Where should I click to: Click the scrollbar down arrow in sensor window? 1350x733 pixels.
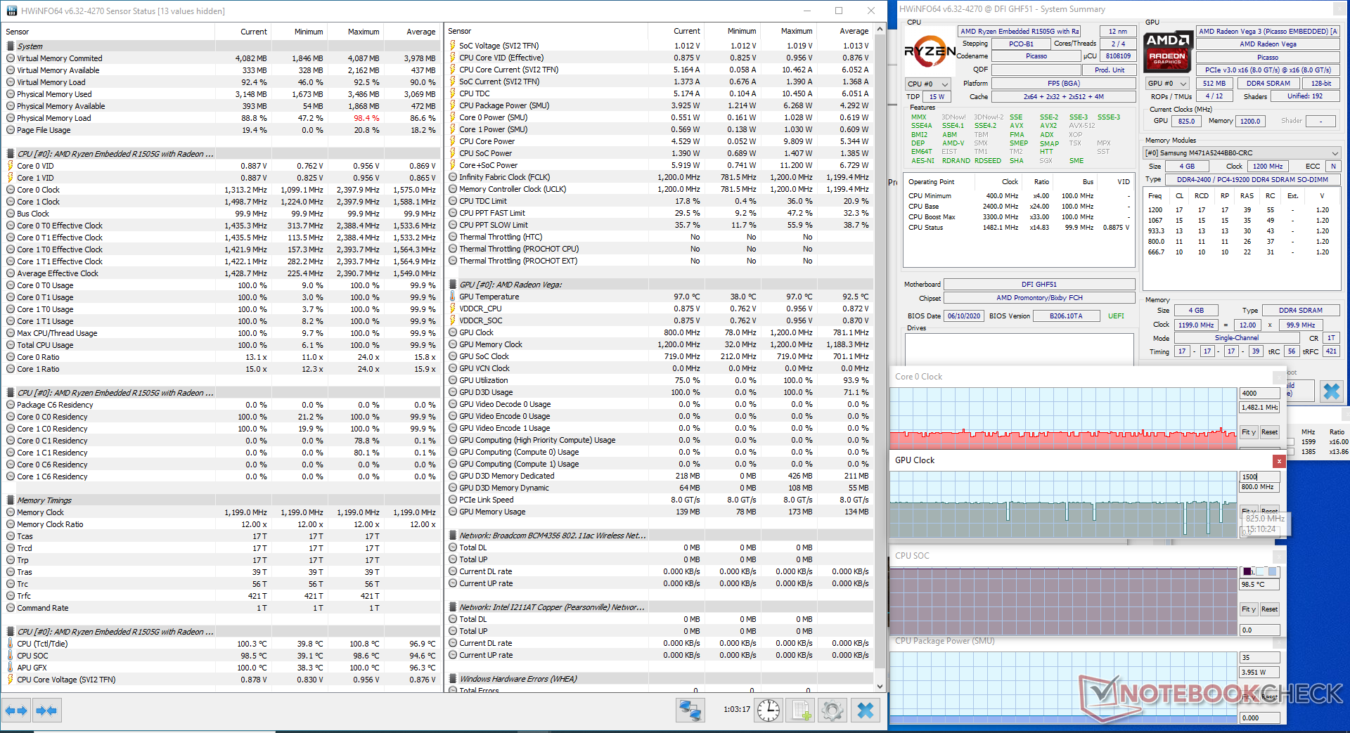(x=880, y=687)
